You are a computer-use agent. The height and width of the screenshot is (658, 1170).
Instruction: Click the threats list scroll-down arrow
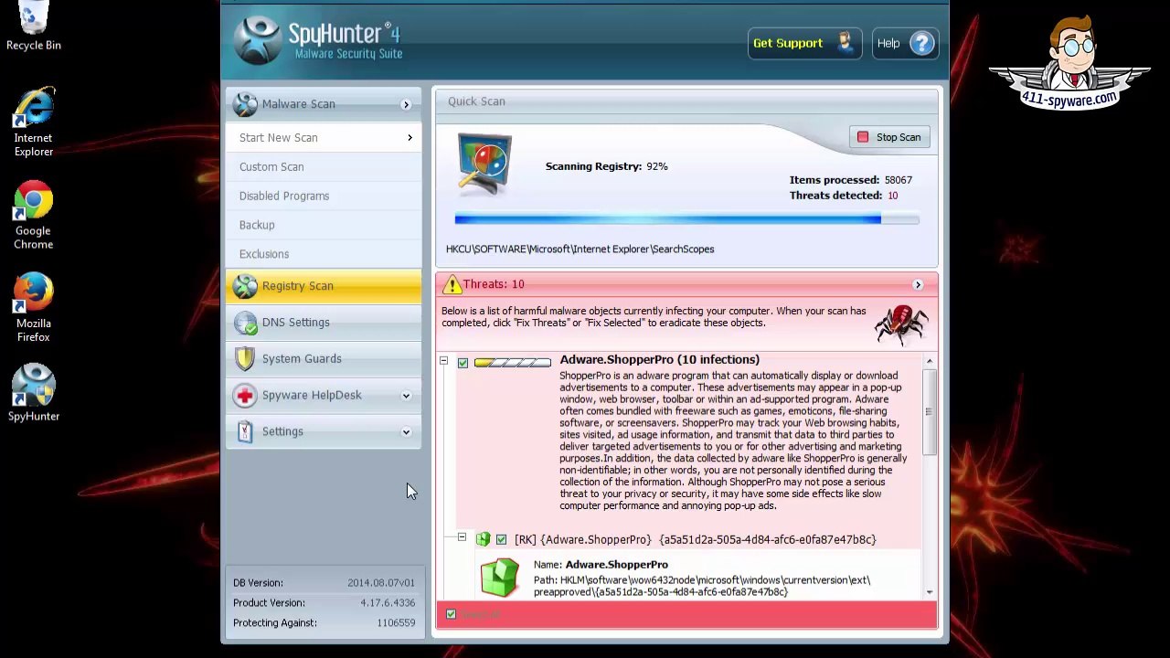[x=929, y=593]
